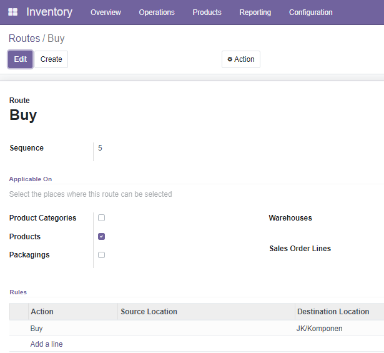Go back to Routes breadcrumb
The height and width of the screenshot is (353, 384).
tap(24, 39)
